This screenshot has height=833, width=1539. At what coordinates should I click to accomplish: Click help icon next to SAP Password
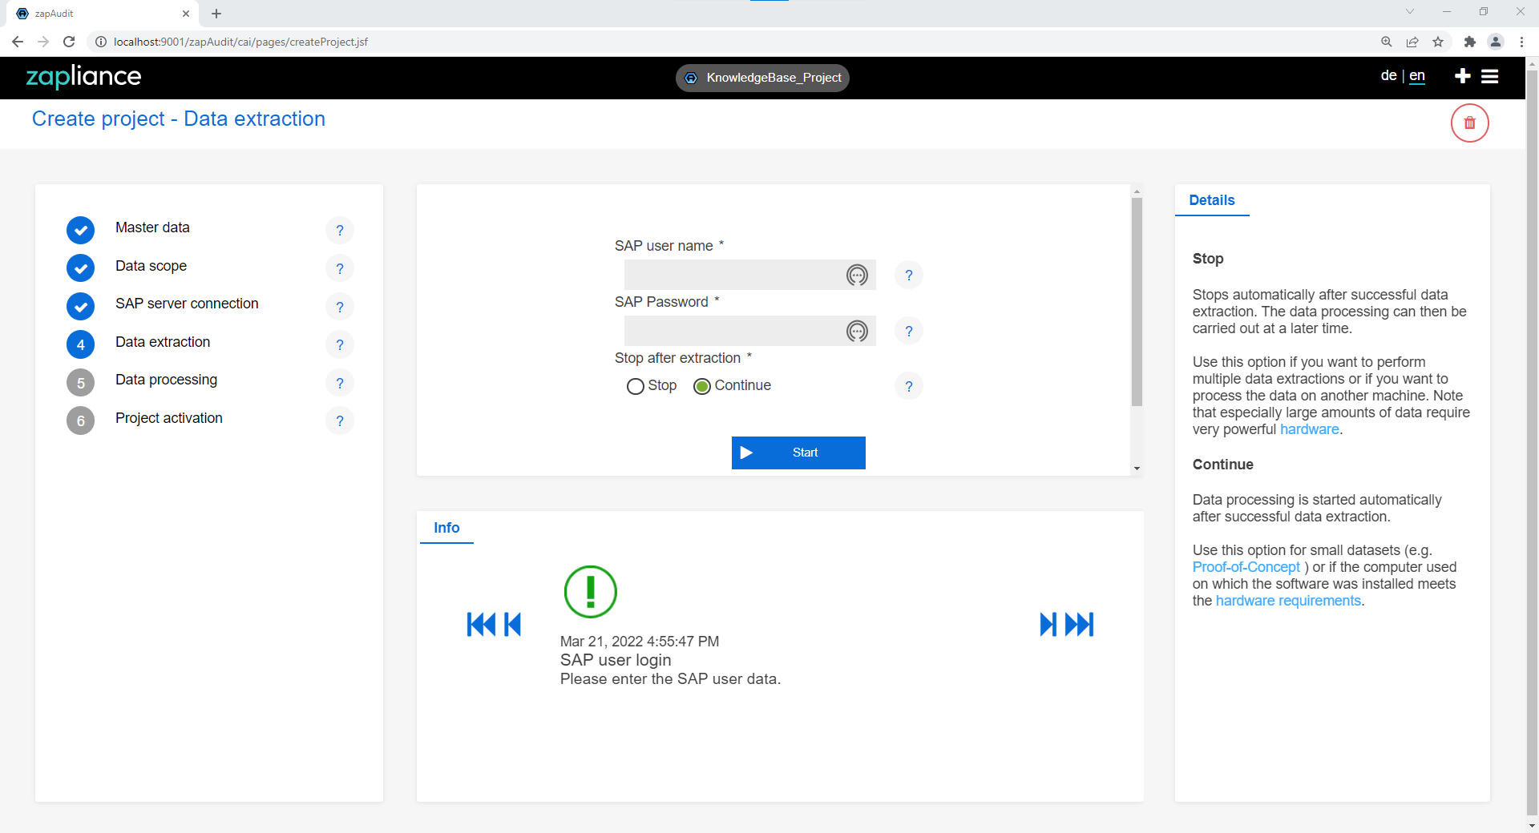909,331
